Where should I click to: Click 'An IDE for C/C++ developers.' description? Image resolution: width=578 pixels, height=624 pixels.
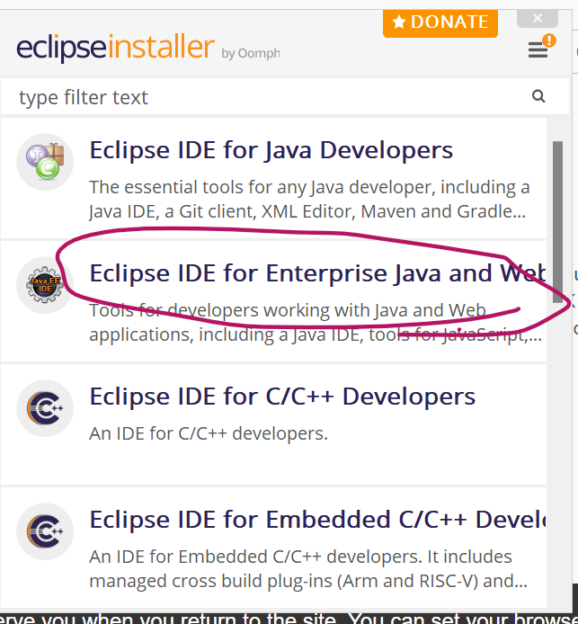209,433
